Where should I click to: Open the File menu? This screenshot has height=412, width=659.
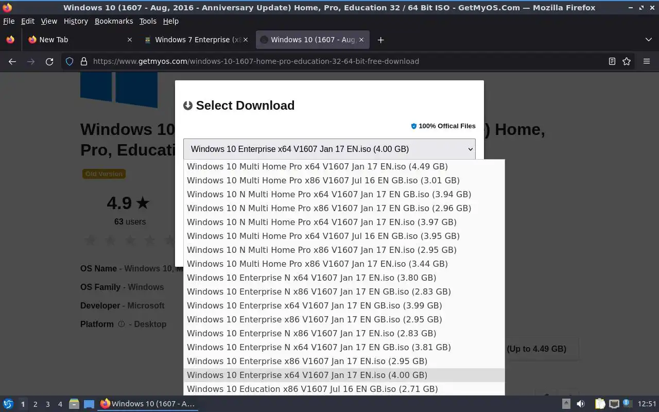tap(9, 21)
